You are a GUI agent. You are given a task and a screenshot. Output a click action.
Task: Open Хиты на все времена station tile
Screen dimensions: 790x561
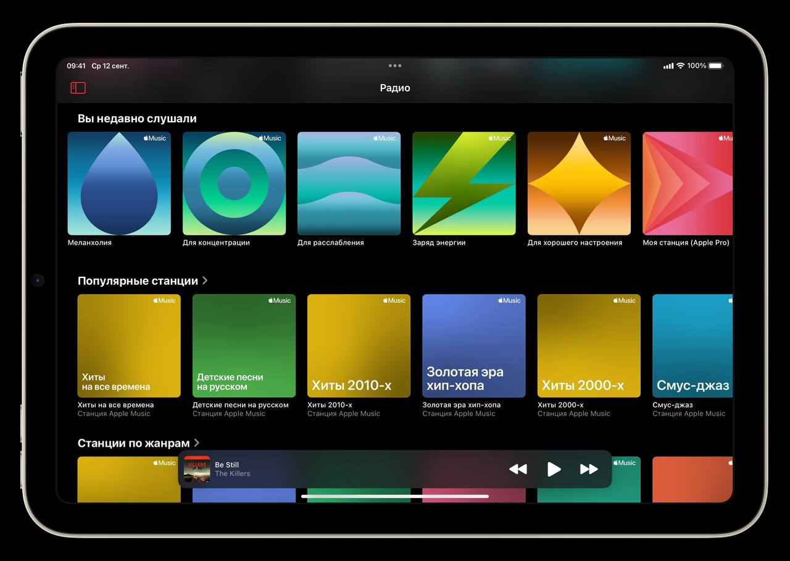tap(129, 346)
